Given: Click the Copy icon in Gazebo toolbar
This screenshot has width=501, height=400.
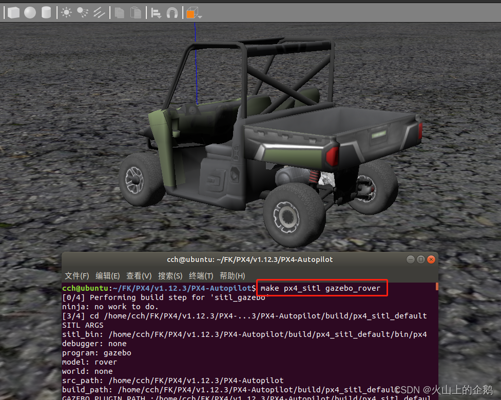Looking at the screenshot, I should (x=120, y=13).
